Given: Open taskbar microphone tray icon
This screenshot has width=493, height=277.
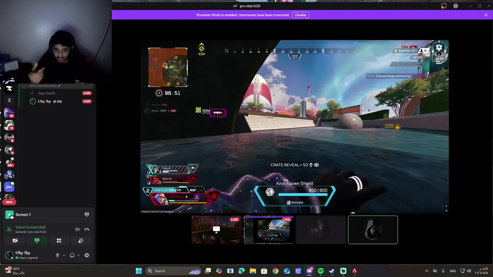Looking at the screenshot, I should coord(443,271).
